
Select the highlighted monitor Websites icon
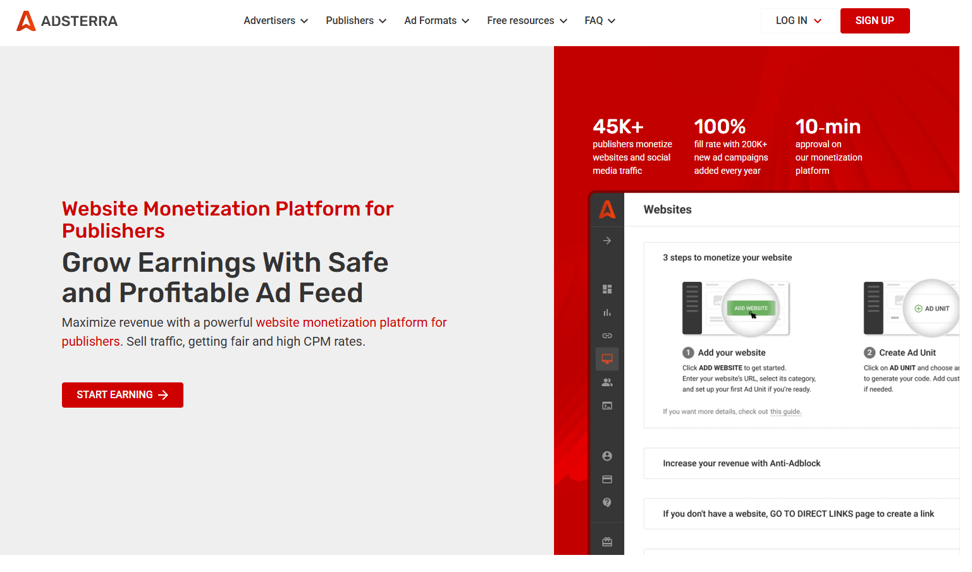[607, 359]
